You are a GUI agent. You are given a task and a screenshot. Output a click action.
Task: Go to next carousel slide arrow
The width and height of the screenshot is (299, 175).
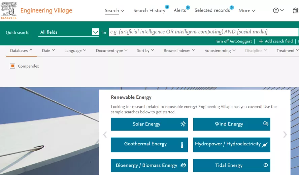point(285,135)
